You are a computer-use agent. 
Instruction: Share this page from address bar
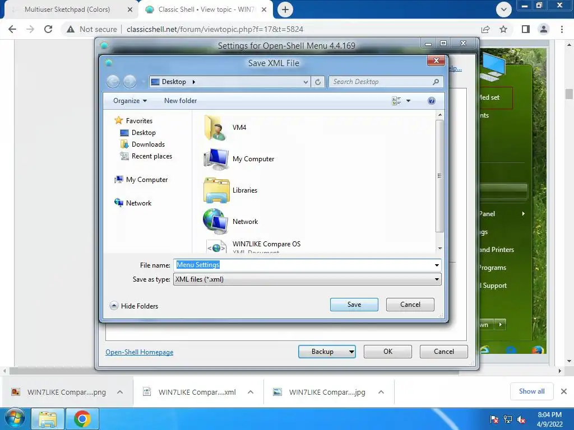(485, 29)
